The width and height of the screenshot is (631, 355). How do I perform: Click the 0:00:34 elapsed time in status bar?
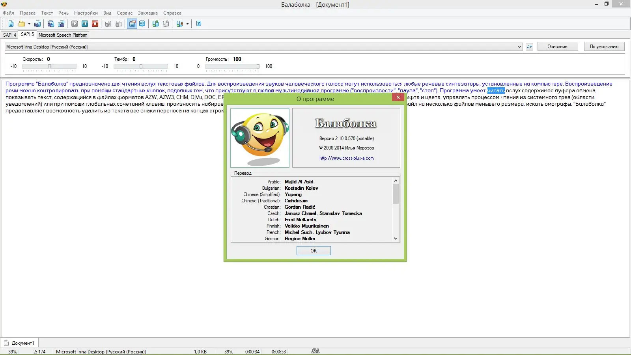tap(252, 351)
